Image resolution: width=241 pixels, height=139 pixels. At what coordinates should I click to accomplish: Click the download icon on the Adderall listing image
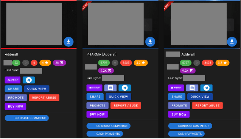pos(68,42)
